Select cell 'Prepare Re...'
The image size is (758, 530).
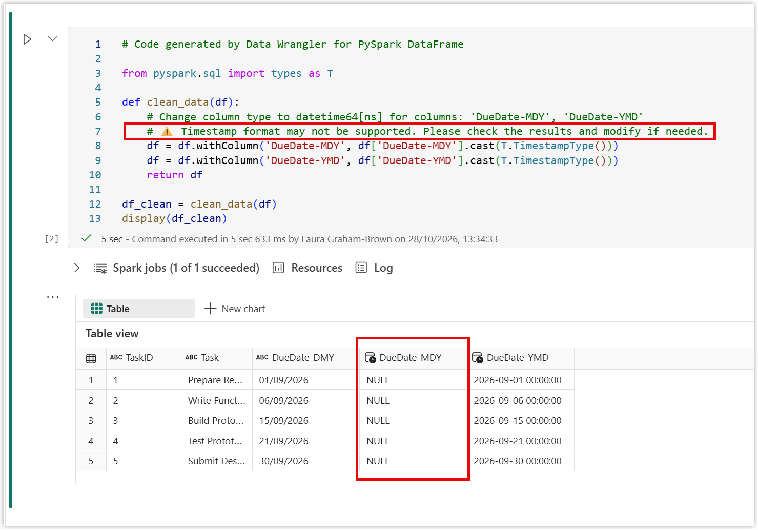[217, 380]
